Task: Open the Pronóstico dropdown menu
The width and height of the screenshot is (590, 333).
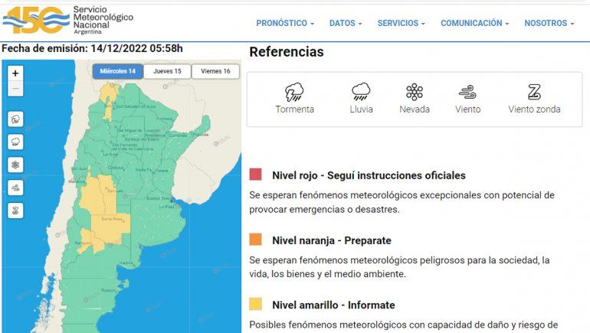Action: coord(285,23)
